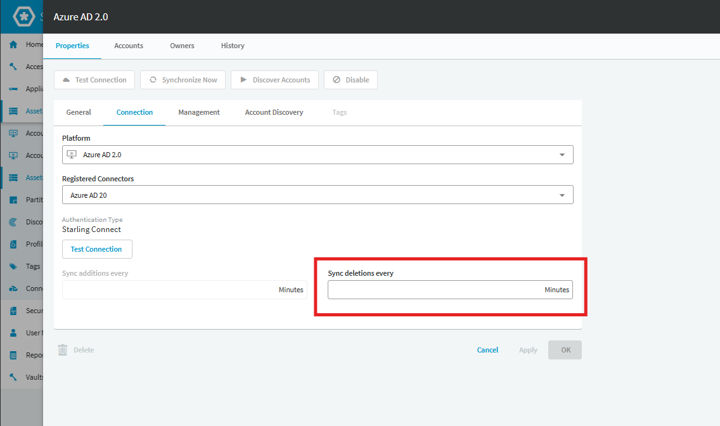Click the Vaults wrench sidebar icon

point(13,377)
